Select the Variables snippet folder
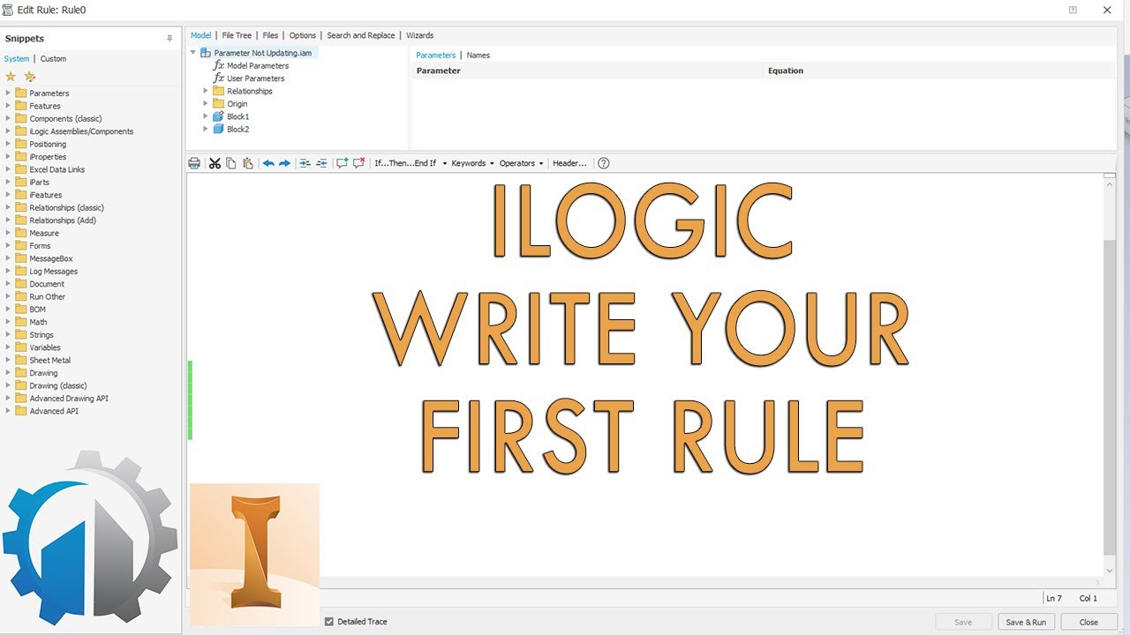This screenshot has width=1130, height=635. (45, 347)
